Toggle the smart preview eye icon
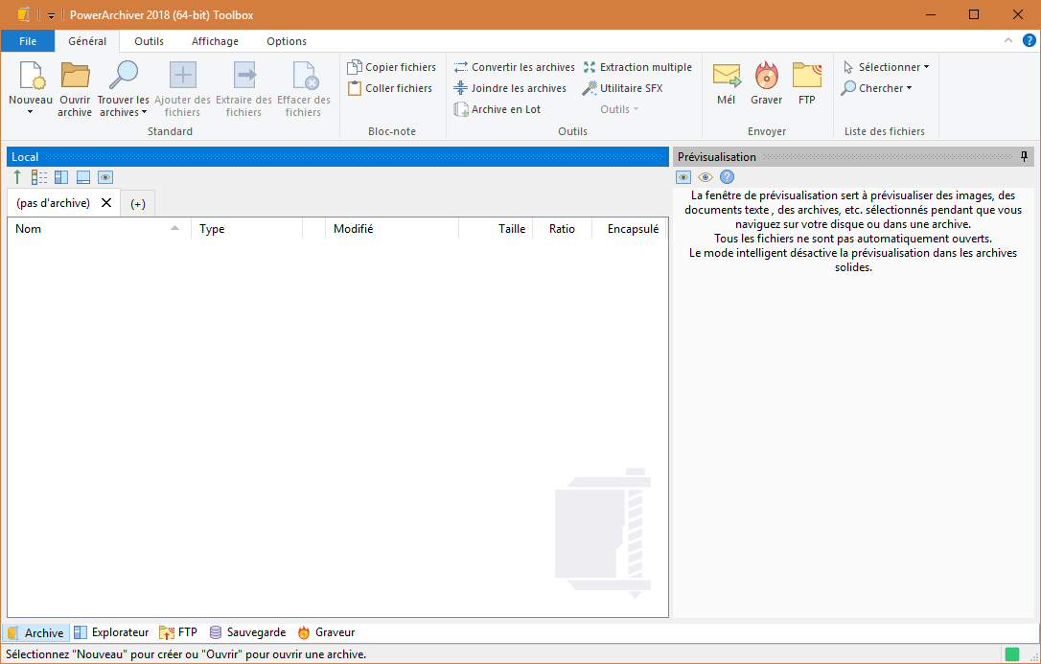 tap(706, 176)
